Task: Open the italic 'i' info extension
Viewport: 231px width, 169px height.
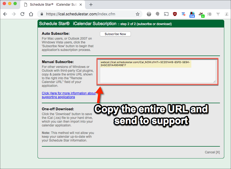Action: 226,14
